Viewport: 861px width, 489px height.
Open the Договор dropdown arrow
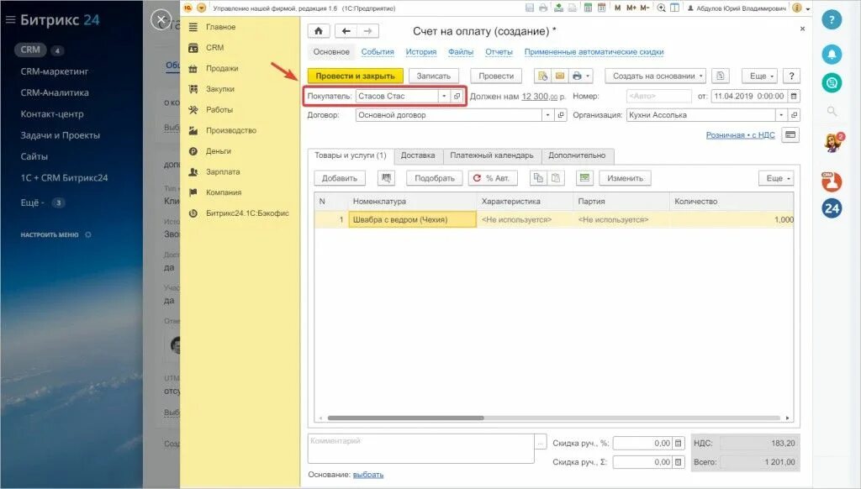click(x=547, y=115)
